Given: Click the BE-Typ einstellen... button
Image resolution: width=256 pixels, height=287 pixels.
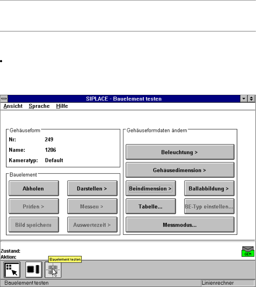Looking at the screenshot, I should pos(209,206).
